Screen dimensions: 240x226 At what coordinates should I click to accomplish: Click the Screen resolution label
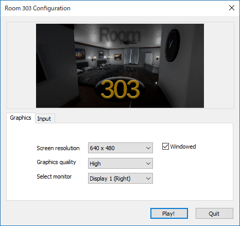tap(58, 148)
